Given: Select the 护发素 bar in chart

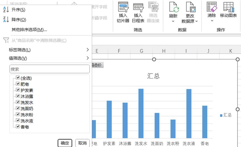Looking at the screenshot, I should (109, 120).
